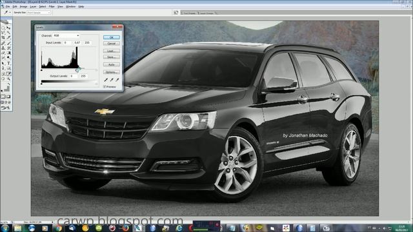This screenshot has width=413, height=232.
Task: Select the Zoom tool
Action: pos(8,79)
